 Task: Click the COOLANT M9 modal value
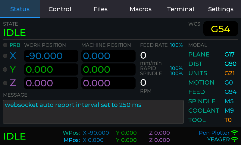point(229,111)
